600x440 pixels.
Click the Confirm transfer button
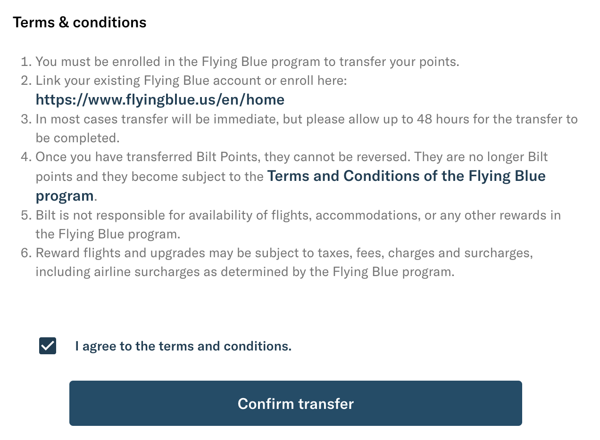pyautogui.click(x=295, y=403)
